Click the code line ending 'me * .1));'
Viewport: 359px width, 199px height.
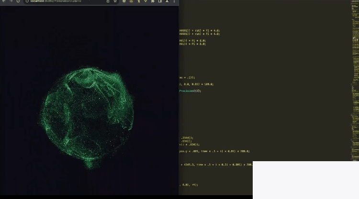coord(188,77)
